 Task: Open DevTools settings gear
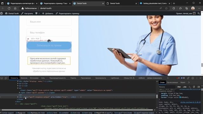click(193, 78)
